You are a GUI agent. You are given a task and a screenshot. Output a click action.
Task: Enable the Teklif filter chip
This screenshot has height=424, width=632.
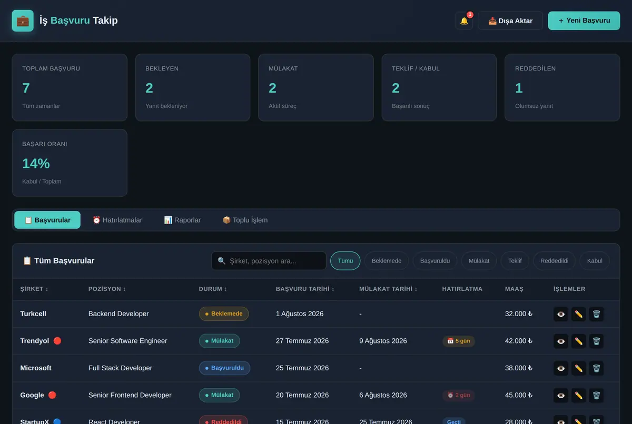click(515, 261)
